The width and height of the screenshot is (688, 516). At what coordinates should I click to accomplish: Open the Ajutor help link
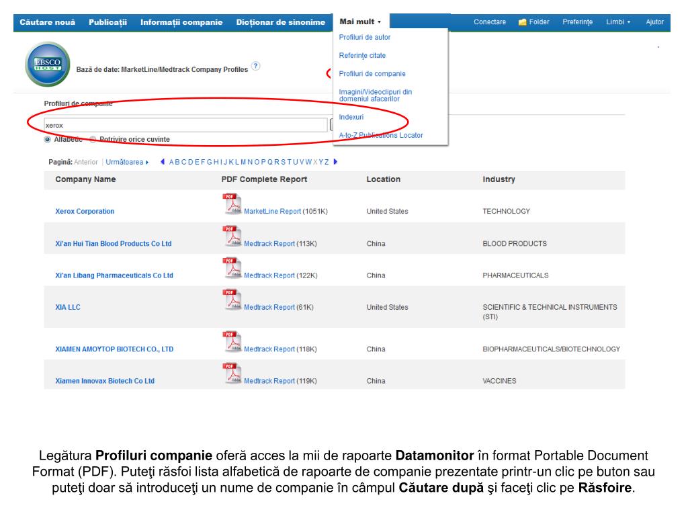654,22
